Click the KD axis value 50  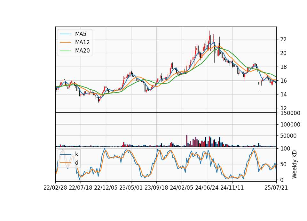point(283,164)
